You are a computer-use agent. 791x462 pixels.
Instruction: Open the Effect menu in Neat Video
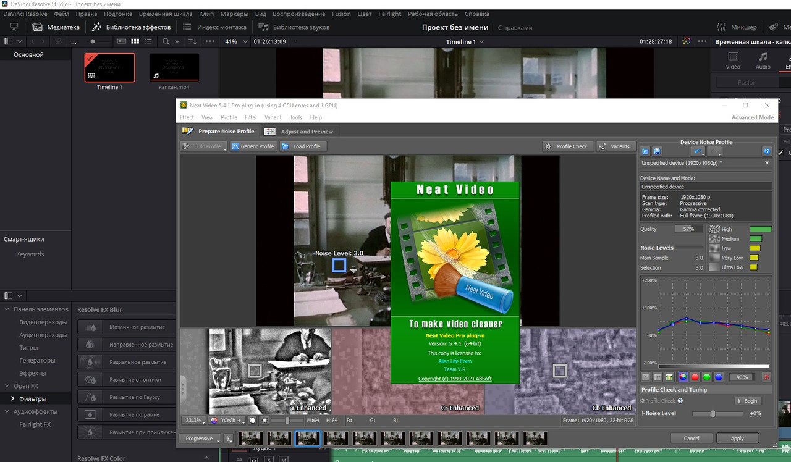[x=187, y=117]
